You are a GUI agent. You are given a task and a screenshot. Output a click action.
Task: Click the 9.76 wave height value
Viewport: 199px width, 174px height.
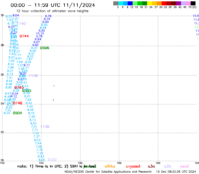tap(48, 16)
